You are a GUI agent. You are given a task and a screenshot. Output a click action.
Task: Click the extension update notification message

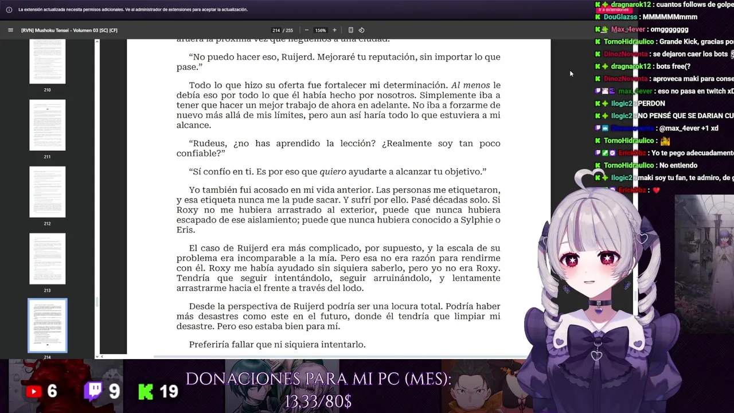click(133, 10)
